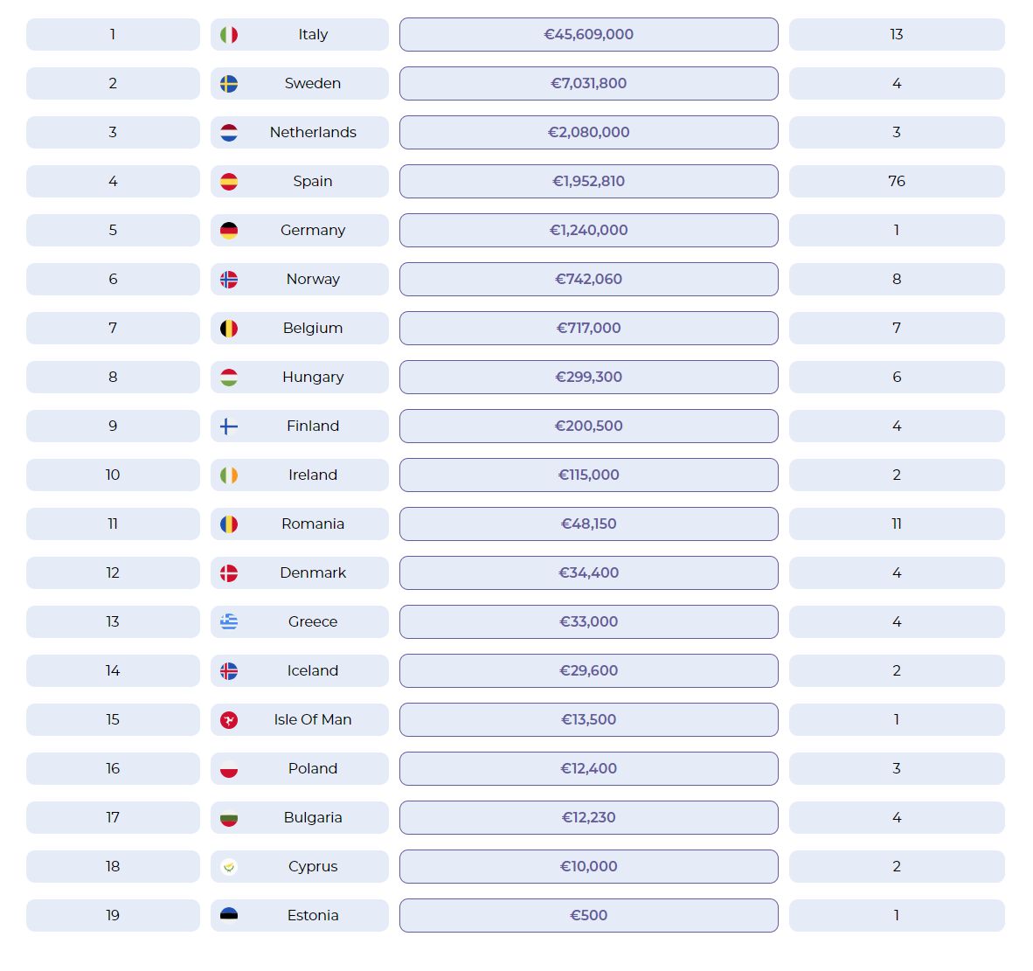This screenshot has width=1033, height=971.
Task: Select the Ireland flag icon
Action: (229, 475)
